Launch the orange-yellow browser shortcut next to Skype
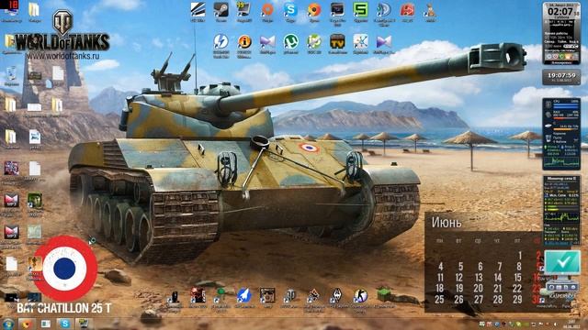The height and width of the screenshot is (330, 588). (x=314, y=10)
